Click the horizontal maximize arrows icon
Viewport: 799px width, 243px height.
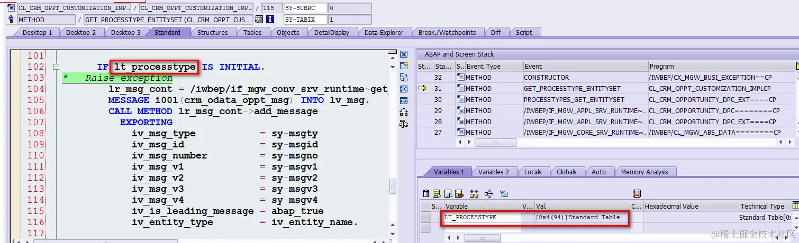click(x=404, y=100)
